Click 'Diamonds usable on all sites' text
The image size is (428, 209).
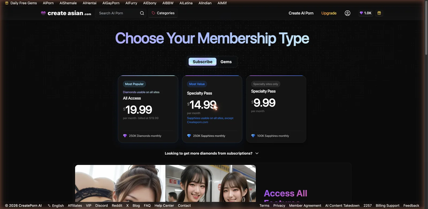click(141, 92)
